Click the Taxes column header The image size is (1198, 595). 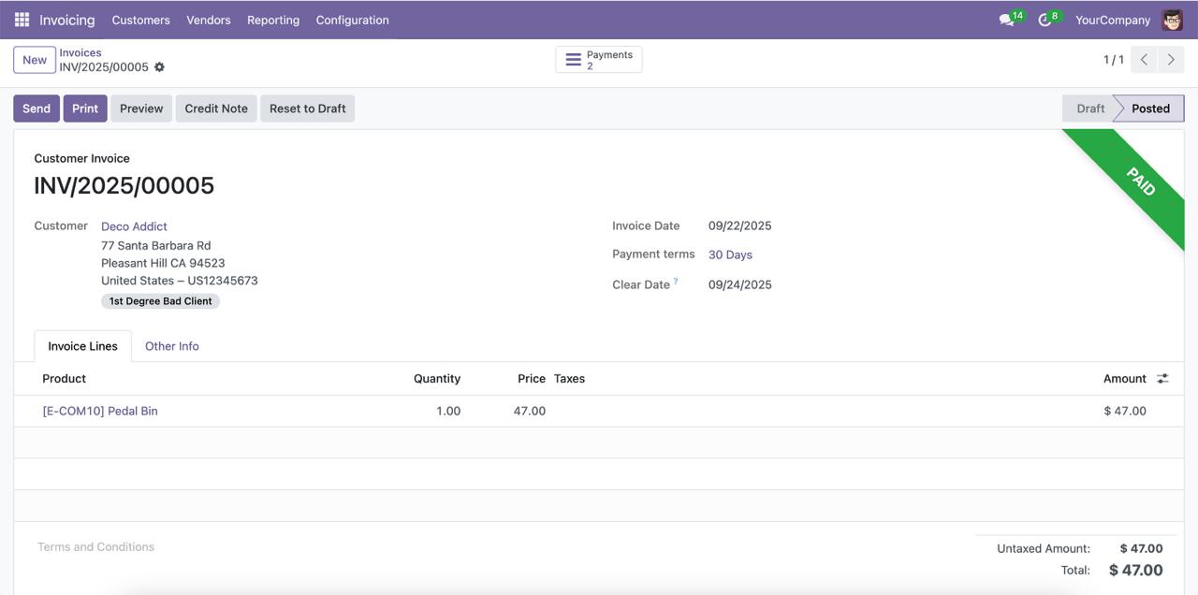click(569, 379)
